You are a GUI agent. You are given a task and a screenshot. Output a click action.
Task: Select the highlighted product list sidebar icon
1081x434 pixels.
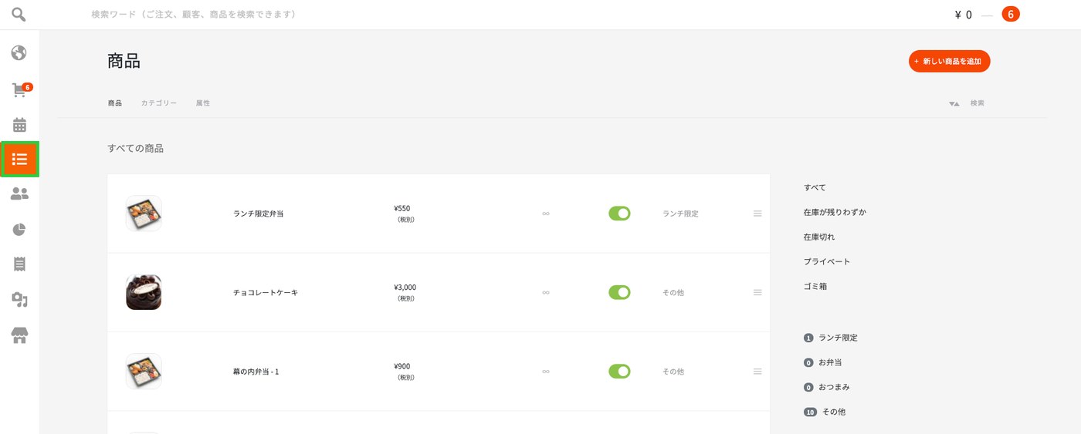[19, 160]
